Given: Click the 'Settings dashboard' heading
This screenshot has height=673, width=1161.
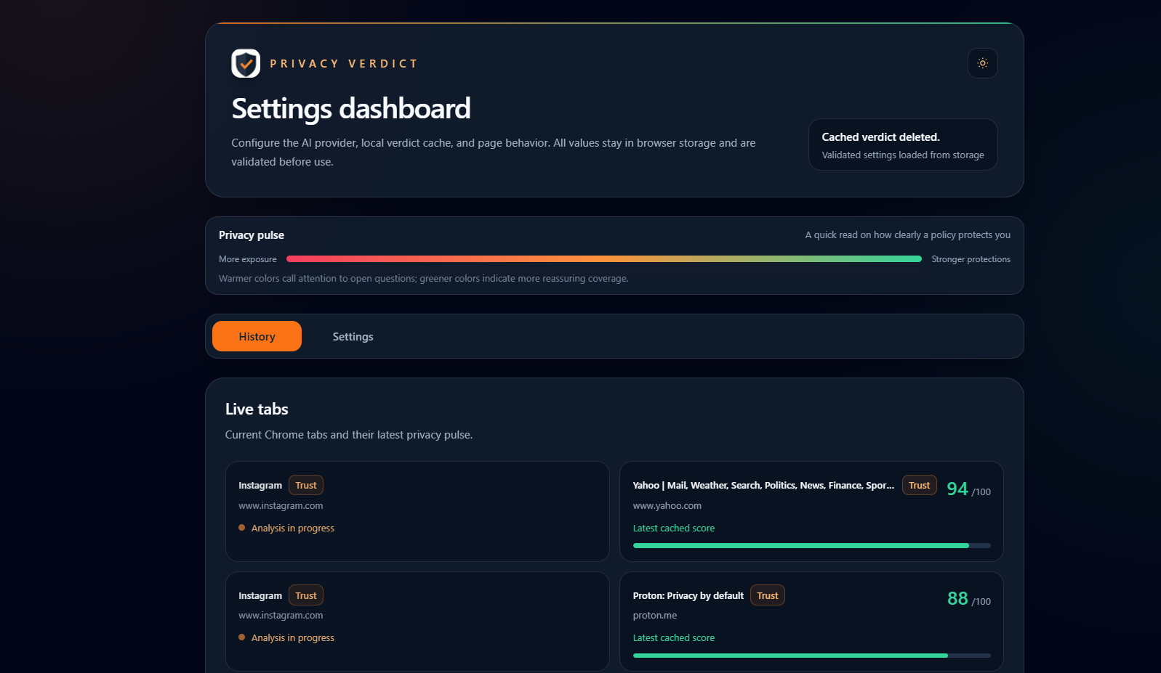Looking at the screenshot, I should [x=350, y=109].
